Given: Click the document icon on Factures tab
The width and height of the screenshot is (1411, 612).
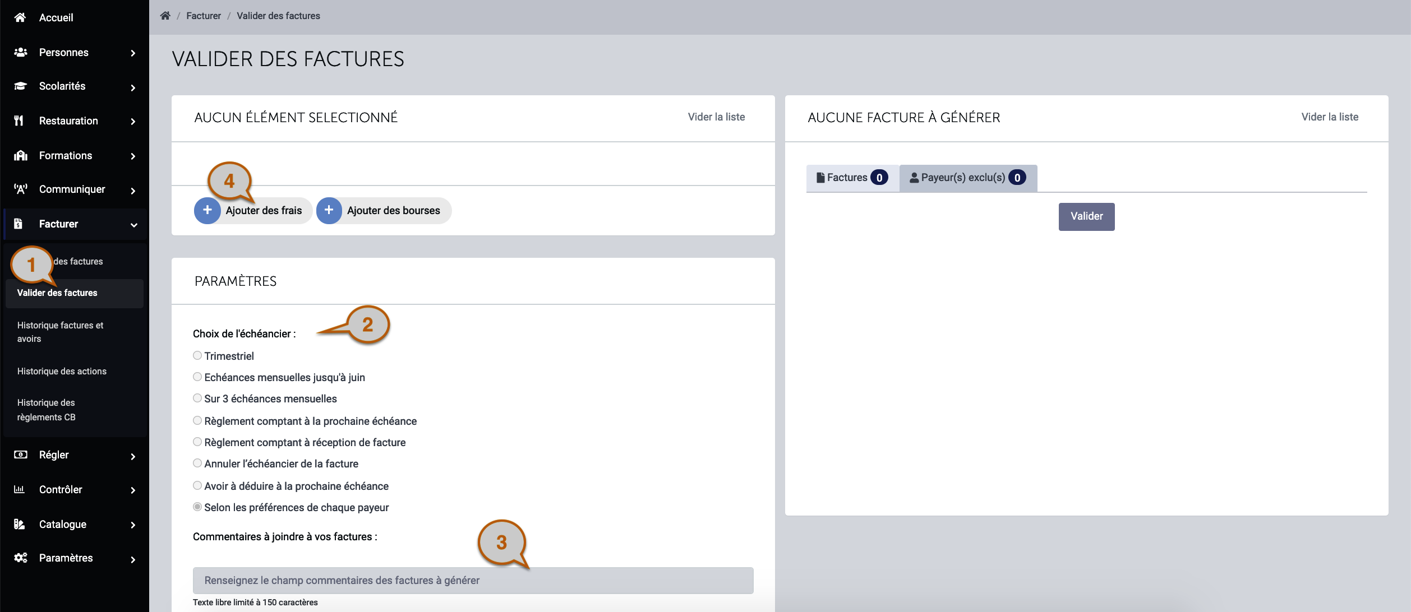Looking at the screenshot, I should point(820,178).
